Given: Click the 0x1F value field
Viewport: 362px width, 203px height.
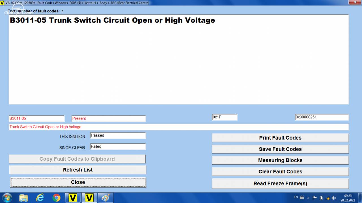Looking at the screenshot, I should tap(225, 117).
